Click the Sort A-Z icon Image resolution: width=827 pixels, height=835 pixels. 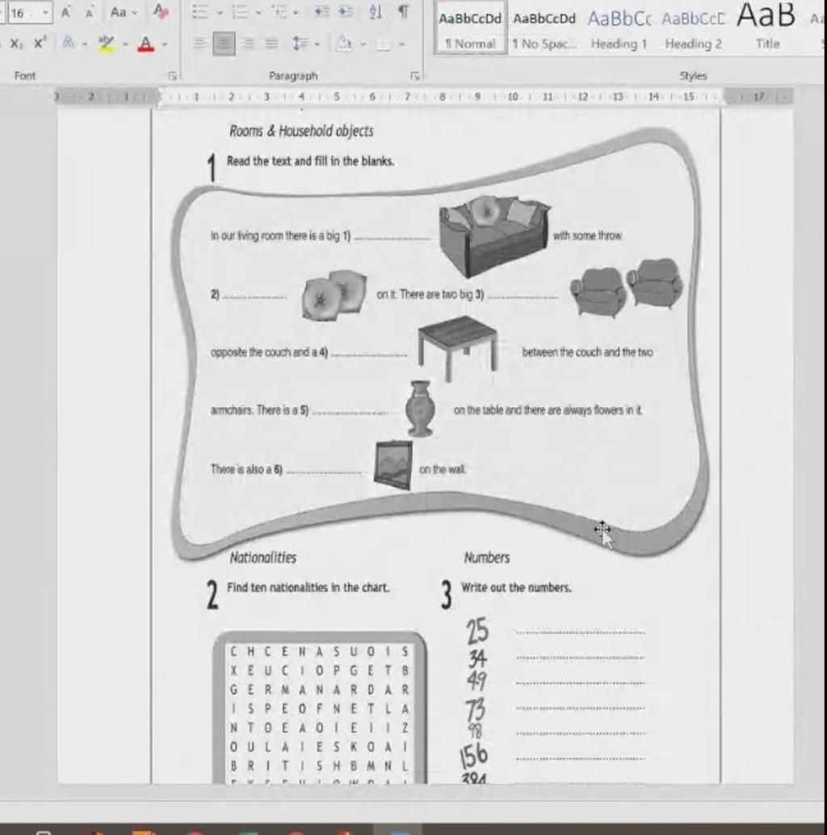click(x=376, y=12)
